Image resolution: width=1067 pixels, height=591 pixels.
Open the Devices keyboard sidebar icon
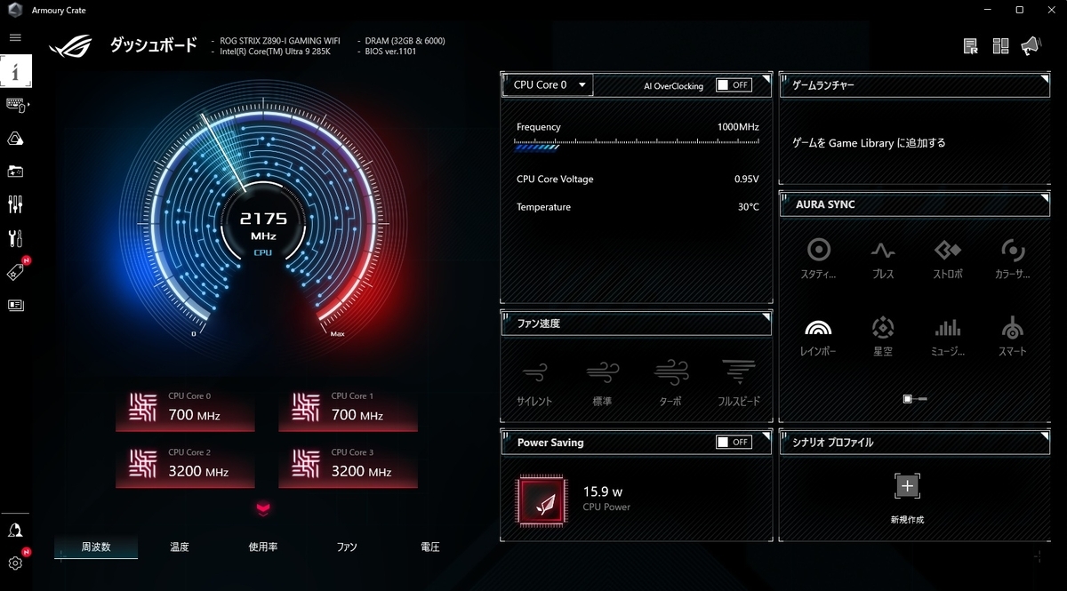click(16, 105)
